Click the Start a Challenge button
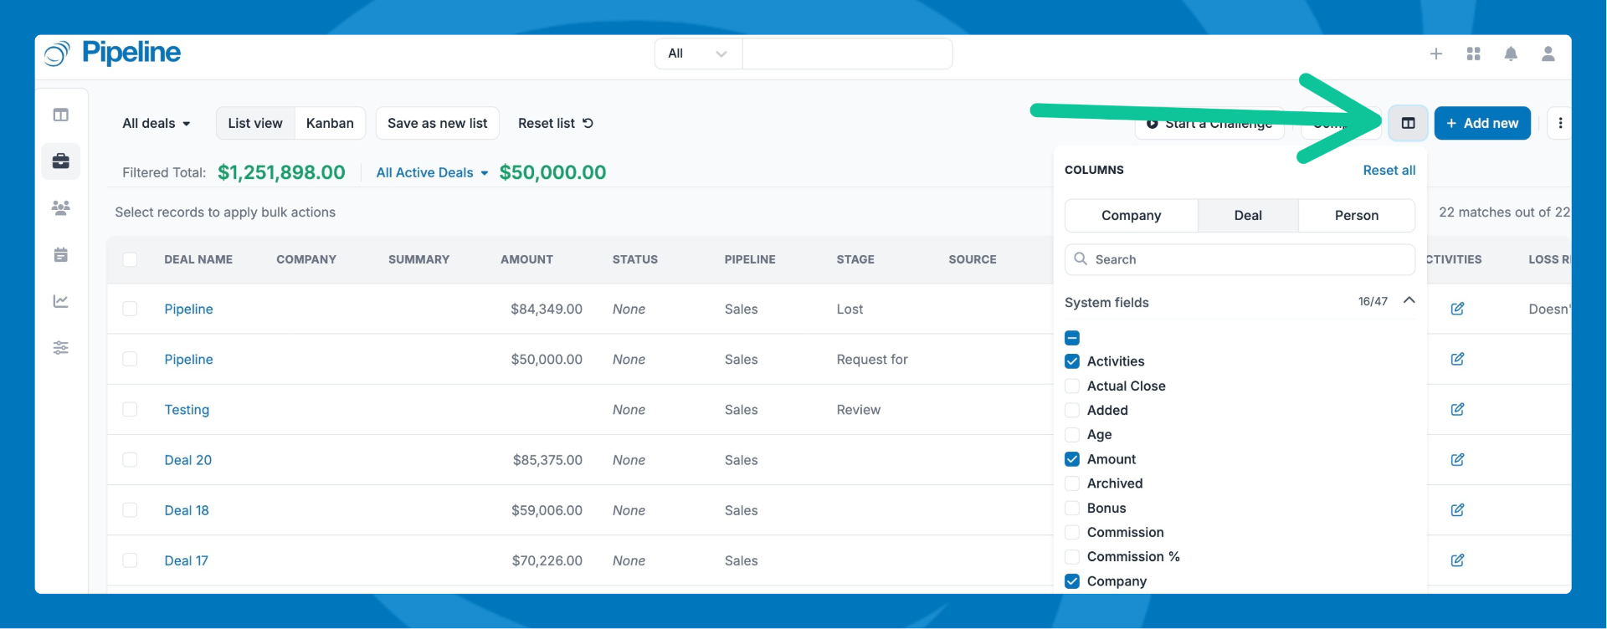The image size is (1607, 629). [x=1209, y=123]
